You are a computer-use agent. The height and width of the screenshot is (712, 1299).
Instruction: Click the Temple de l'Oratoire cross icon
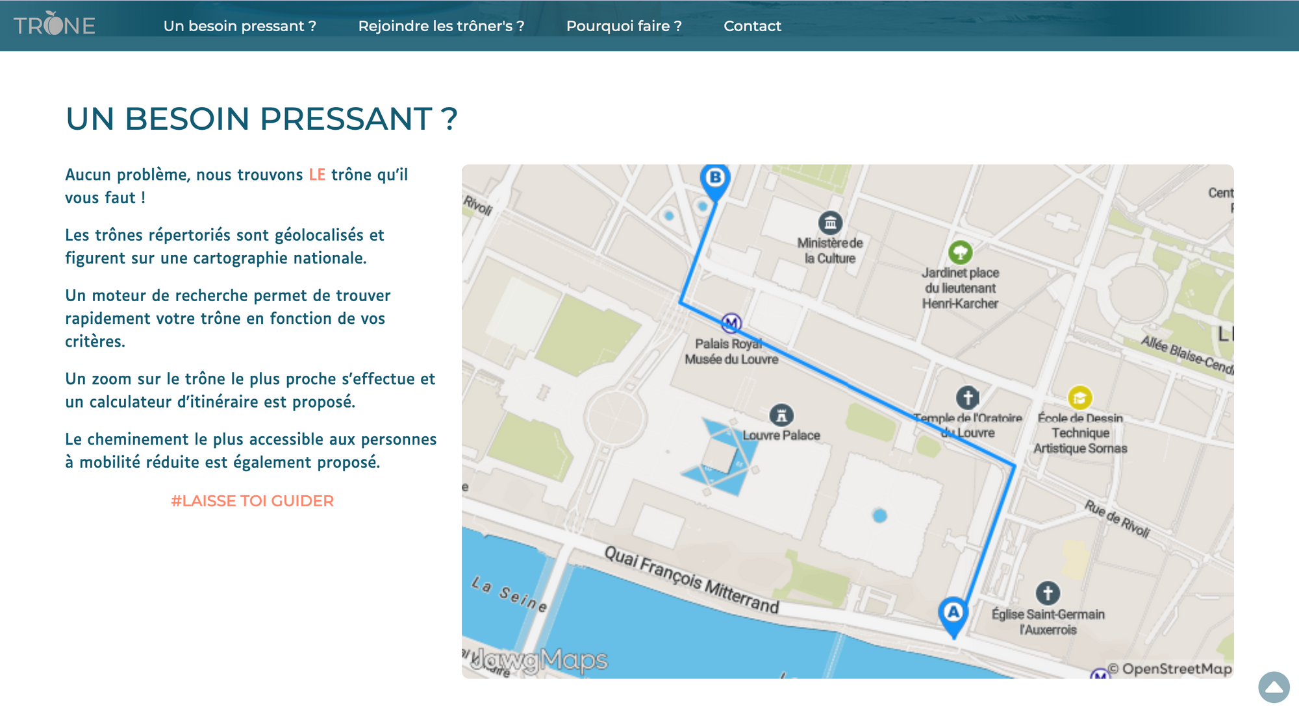coord(967,398)
